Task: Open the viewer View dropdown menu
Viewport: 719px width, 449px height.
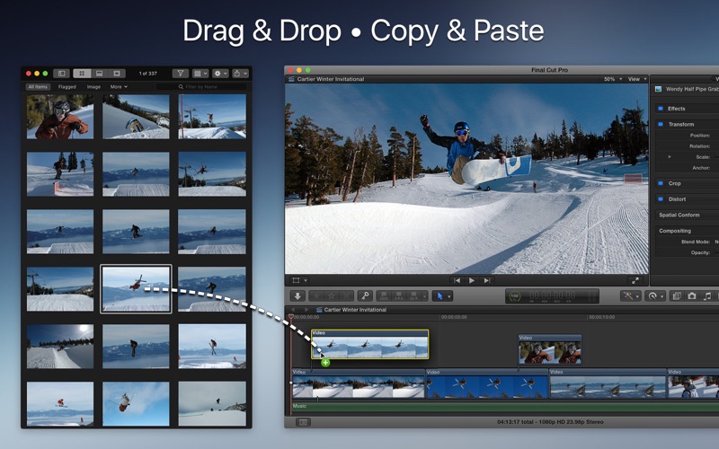Action: click(635, 79)
